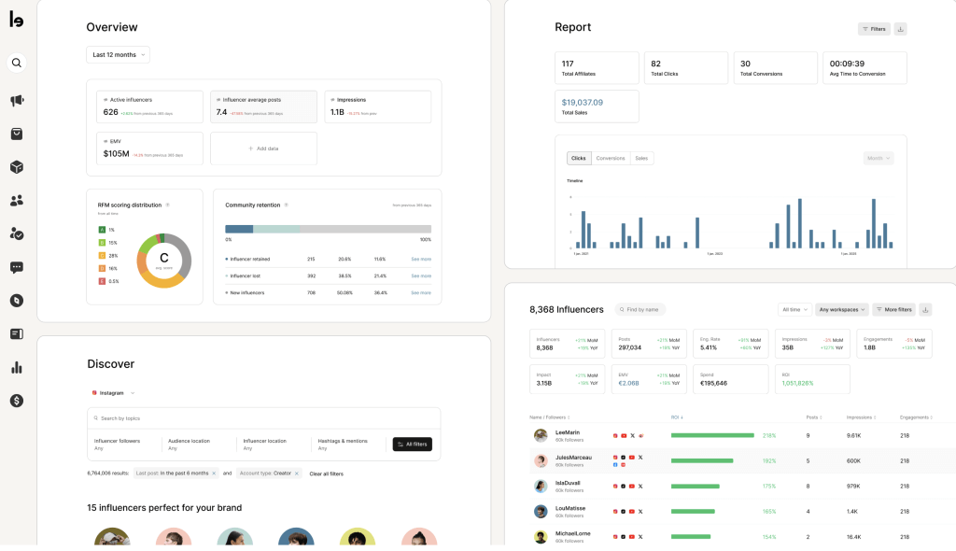
Task: Switch to the Sales chart tab
Action: tap(641, 159)
